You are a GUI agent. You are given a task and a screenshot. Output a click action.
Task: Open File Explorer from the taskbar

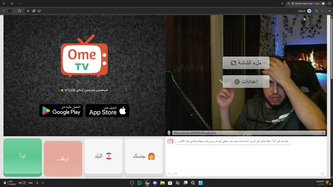pos(162,183)
